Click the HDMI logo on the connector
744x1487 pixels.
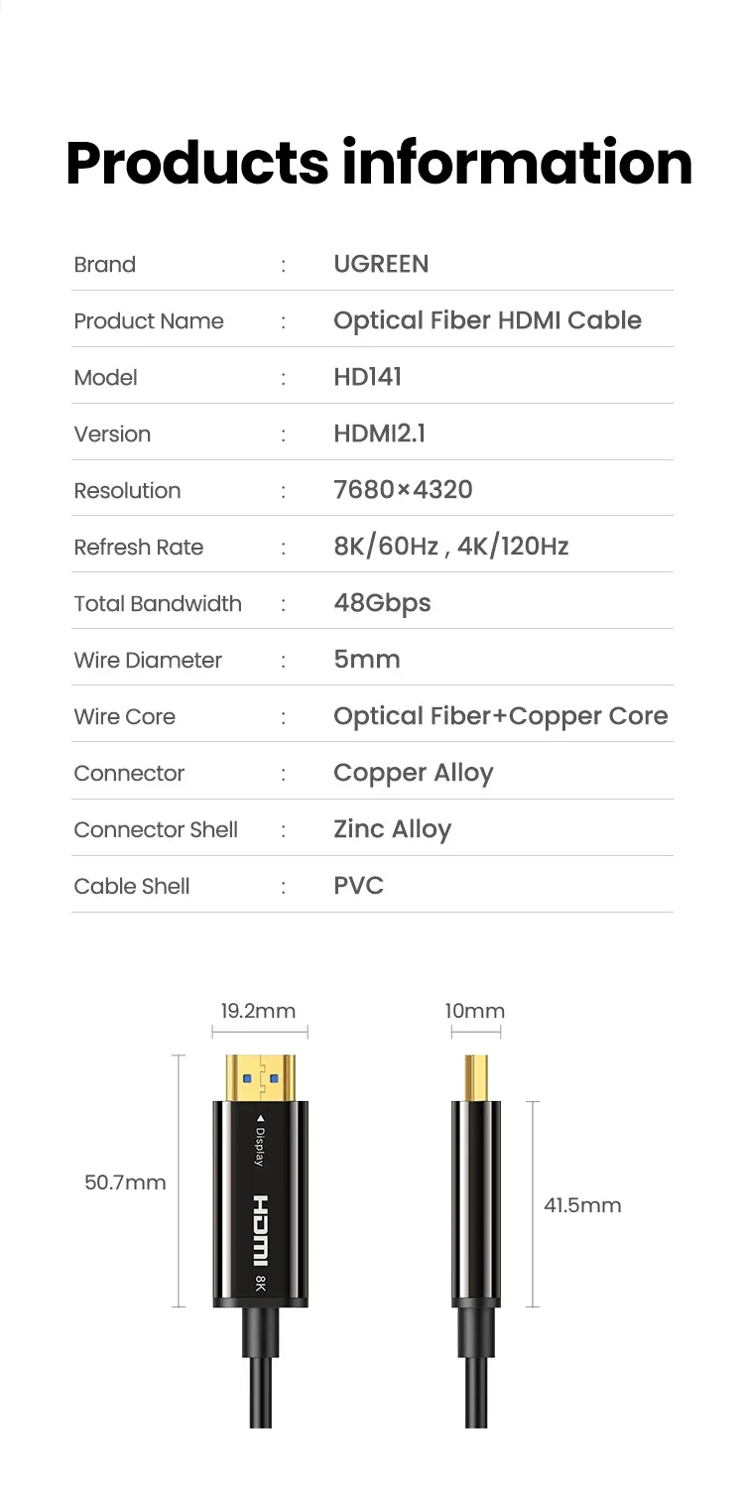(x=260, y=1230)
